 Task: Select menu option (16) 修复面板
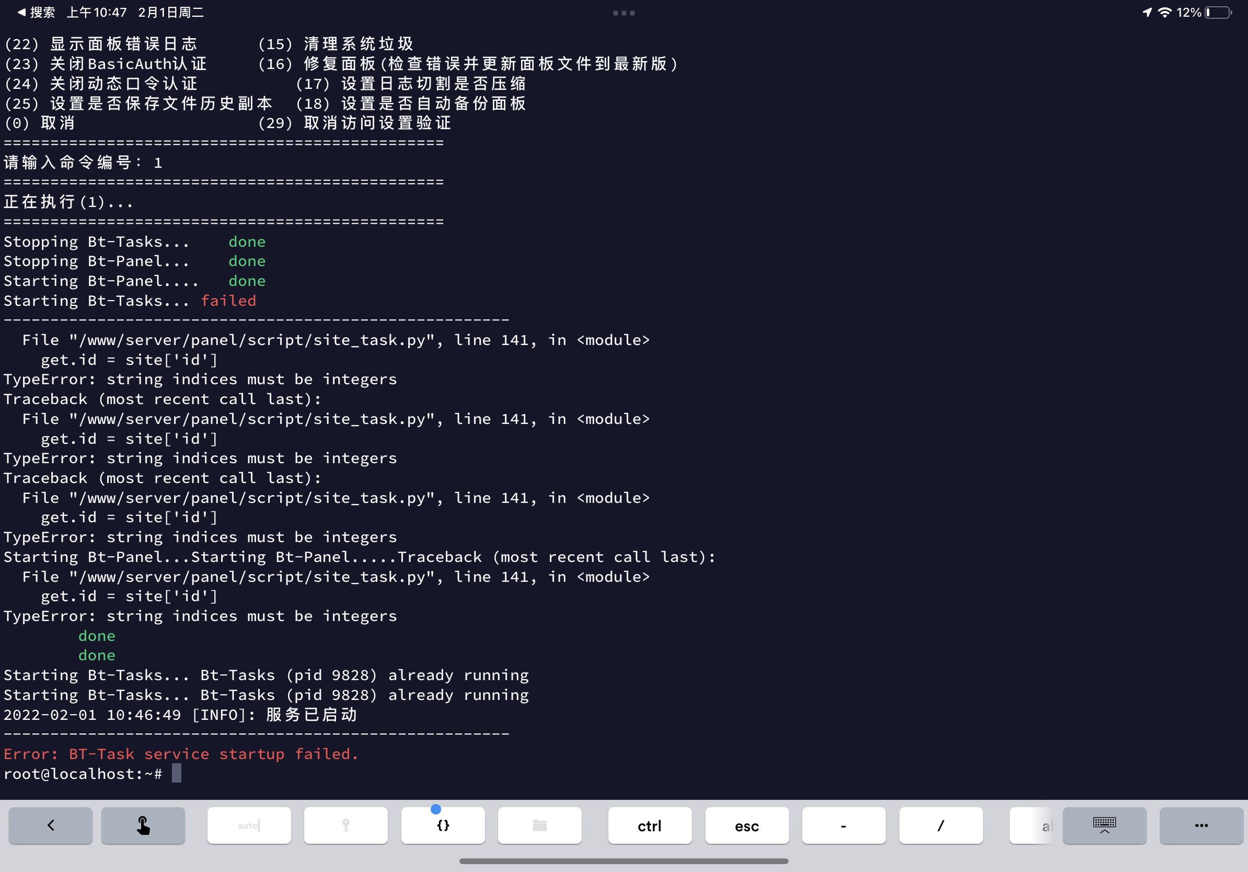pos(468,64)
